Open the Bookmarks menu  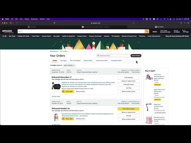tap(34, 19)
